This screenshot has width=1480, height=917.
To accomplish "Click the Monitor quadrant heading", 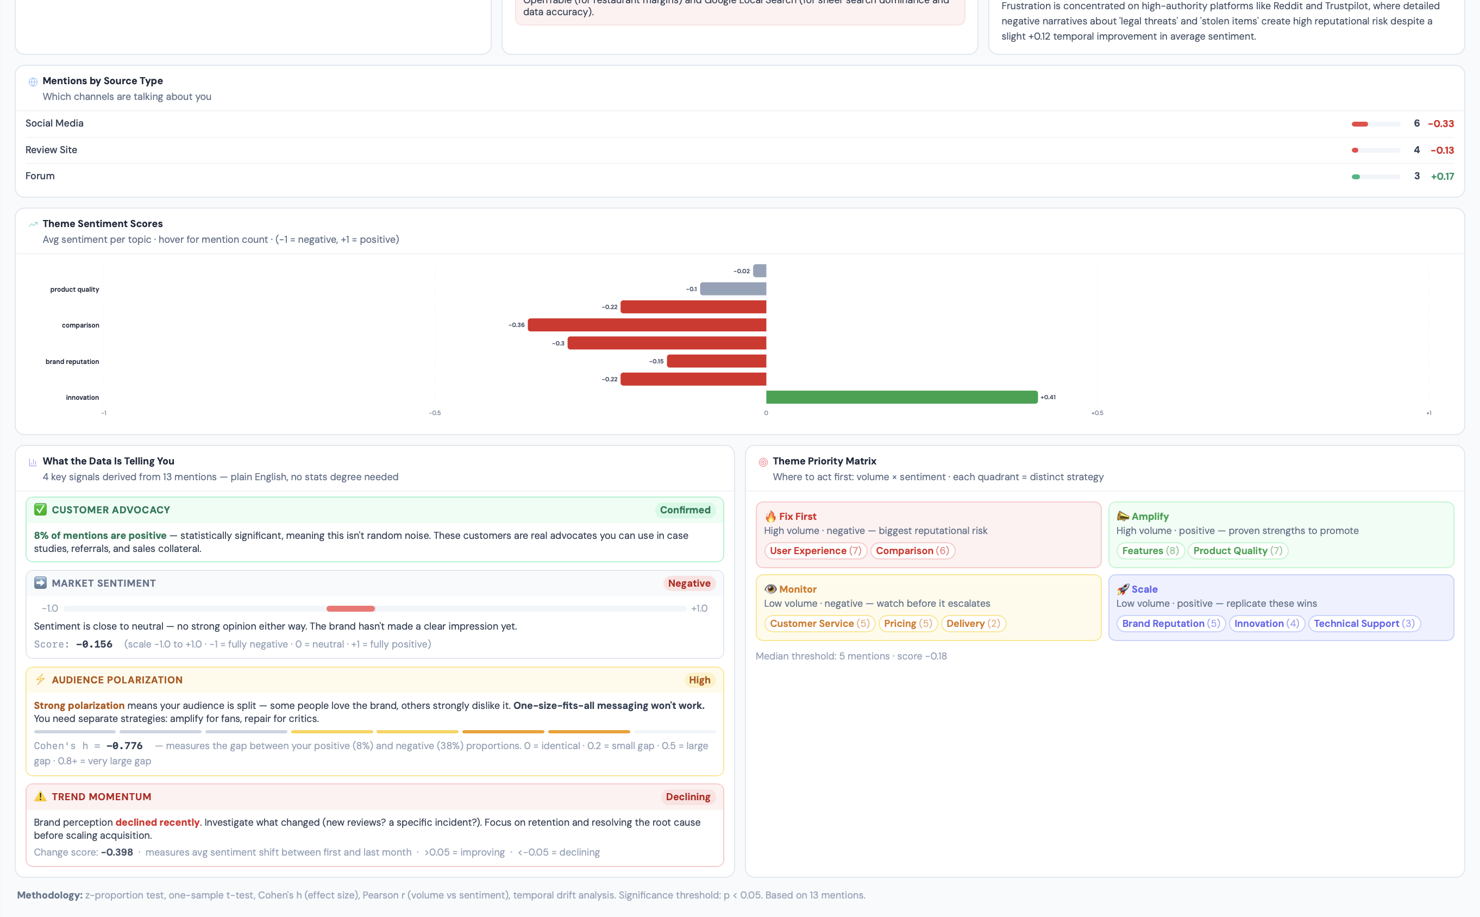I will coord(798,589).
